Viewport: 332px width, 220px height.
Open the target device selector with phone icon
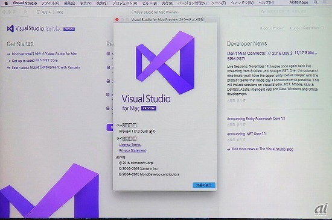[x=58, y=12]
